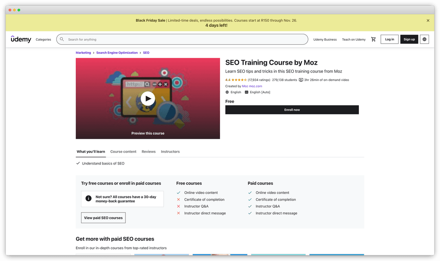This screenshot has width=440, height=261.
Task: Click the Udemy logo
Action: pyautogui.click(x=21, y=39)
